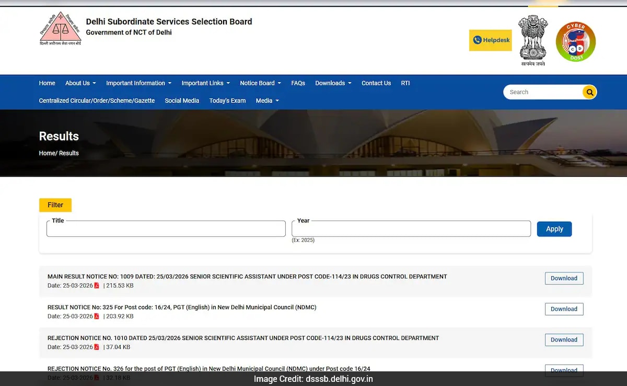Viewport: 627px width, 386px height.
Task: Expand Important Information menu
Action: pos(138,83)
